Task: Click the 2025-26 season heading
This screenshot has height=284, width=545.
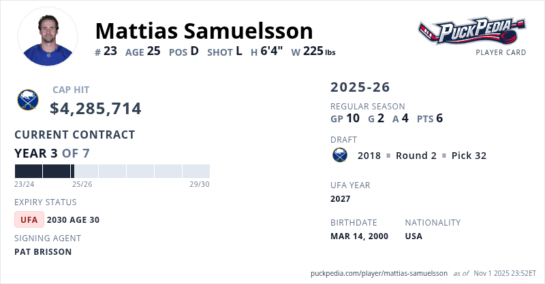Action: click(360, 87)
